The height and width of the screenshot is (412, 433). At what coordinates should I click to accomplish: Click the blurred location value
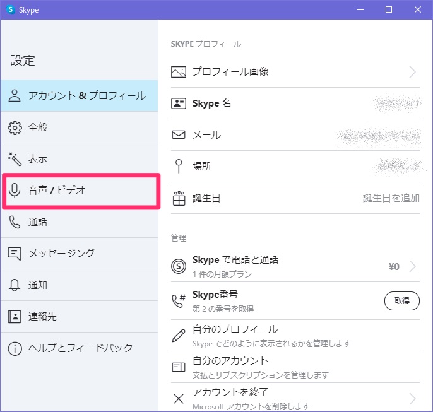coord(398,166)
